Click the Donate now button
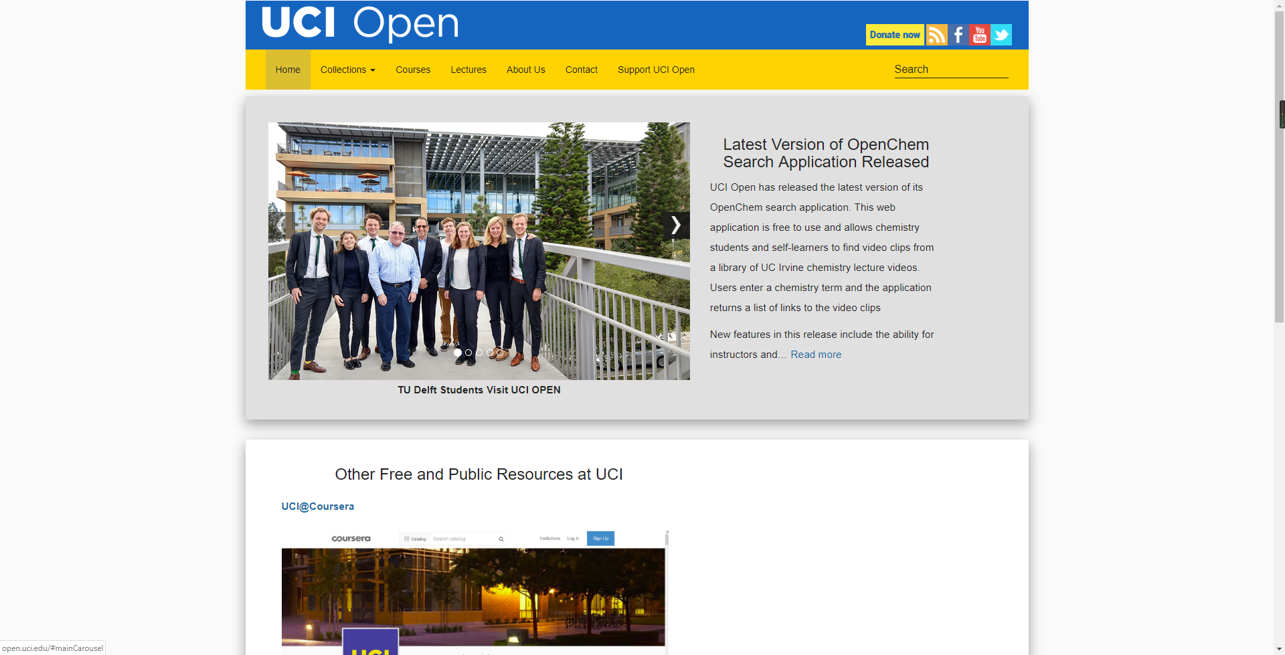The width and height of the screenshot is (1285, 655). tap(895, 35)
